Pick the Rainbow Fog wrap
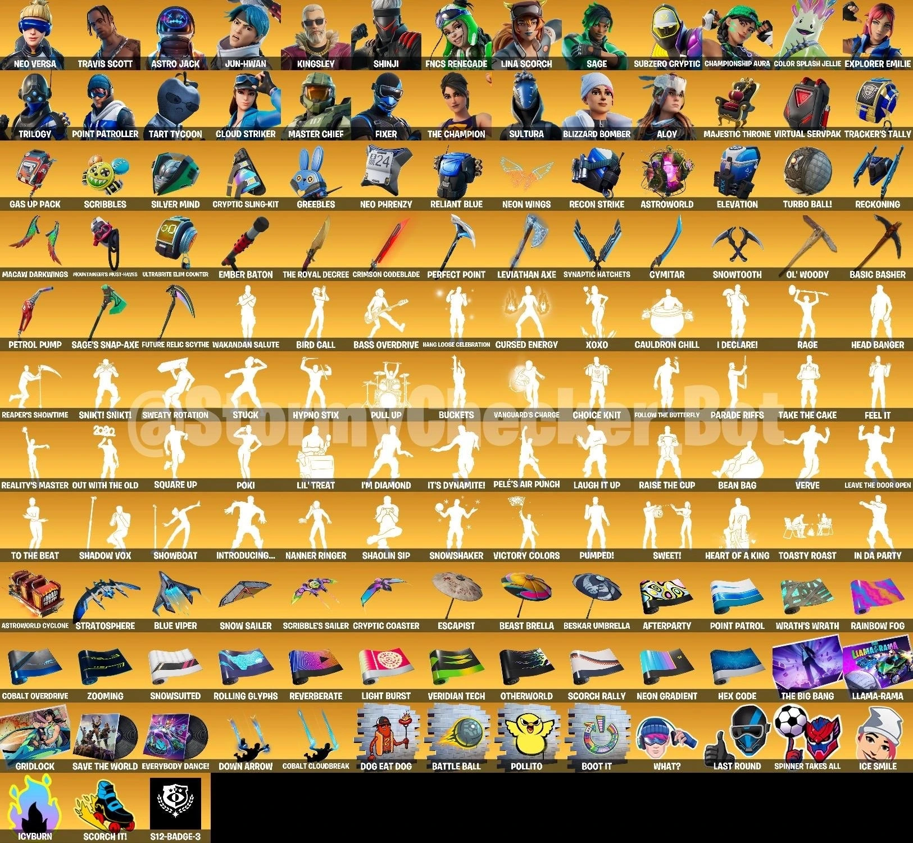The image size is (913, 843). 878,597
